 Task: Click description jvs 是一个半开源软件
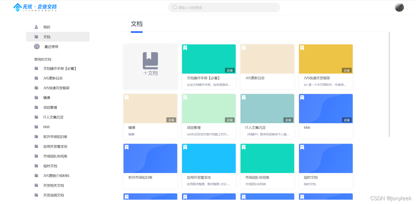(x=325, y=85)
